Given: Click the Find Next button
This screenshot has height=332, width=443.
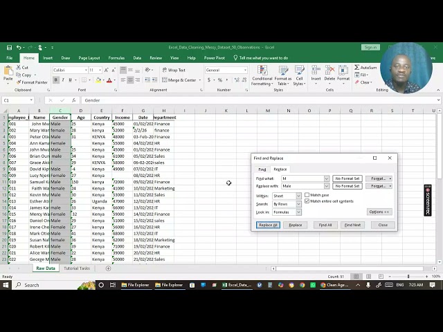Looking at the screenshot, I should point(352,225).
